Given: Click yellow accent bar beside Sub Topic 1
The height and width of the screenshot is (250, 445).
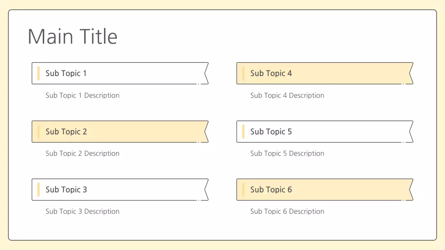Looking at the screenshot, I should pos(39,73).
